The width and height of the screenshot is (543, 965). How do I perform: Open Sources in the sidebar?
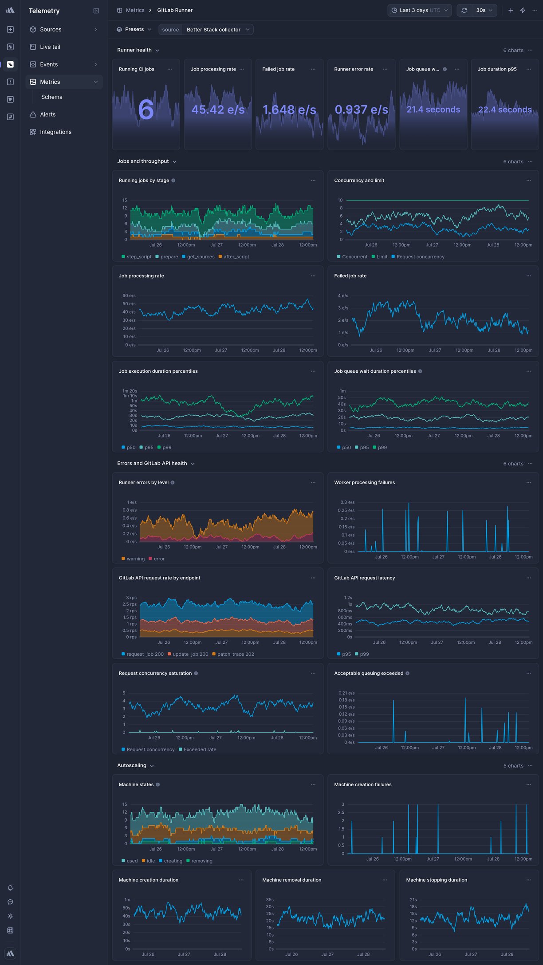(x=63, y=29)
